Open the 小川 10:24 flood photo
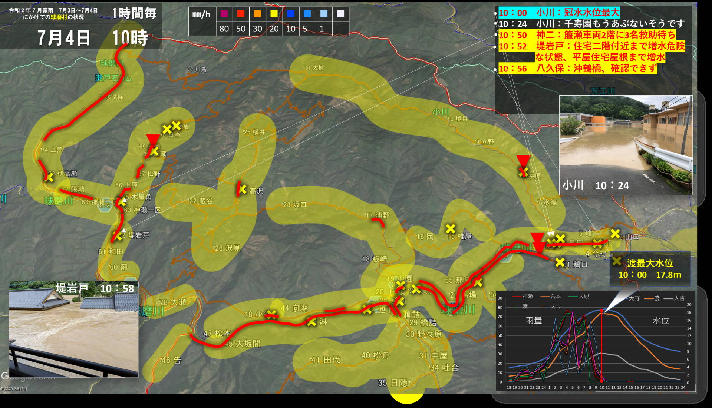The image size is (712, 408). 626,145
